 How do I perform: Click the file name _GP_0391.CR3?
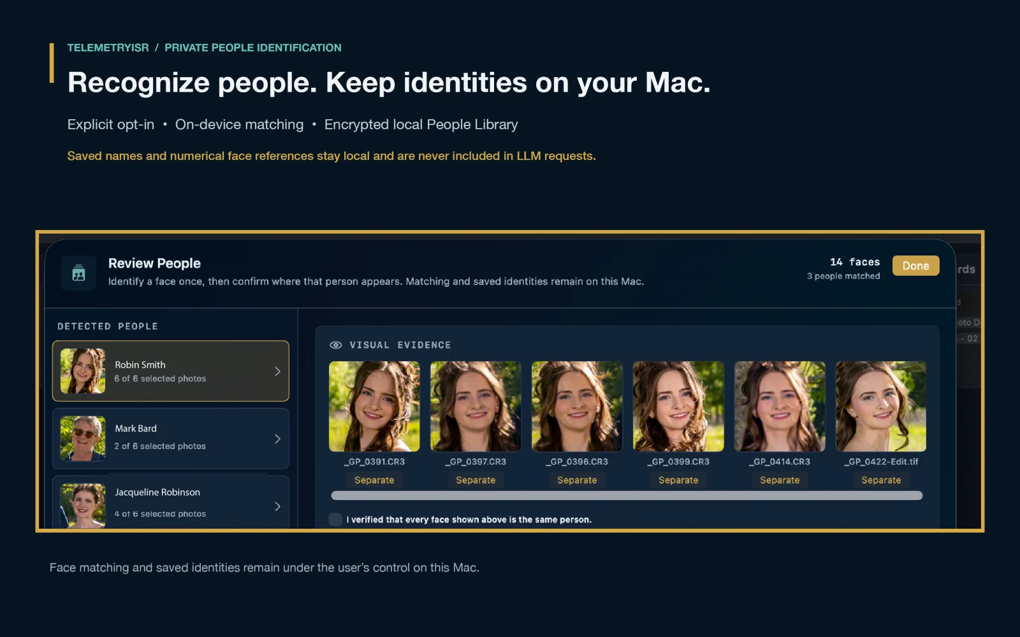374,462
